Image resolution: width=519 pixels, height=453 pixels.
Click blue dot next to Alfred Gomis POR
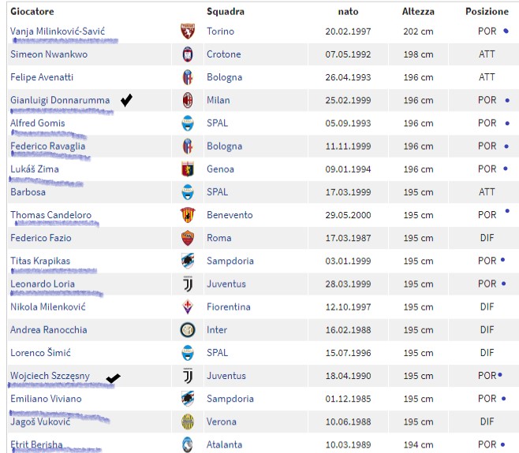click(x=507, y=124)
